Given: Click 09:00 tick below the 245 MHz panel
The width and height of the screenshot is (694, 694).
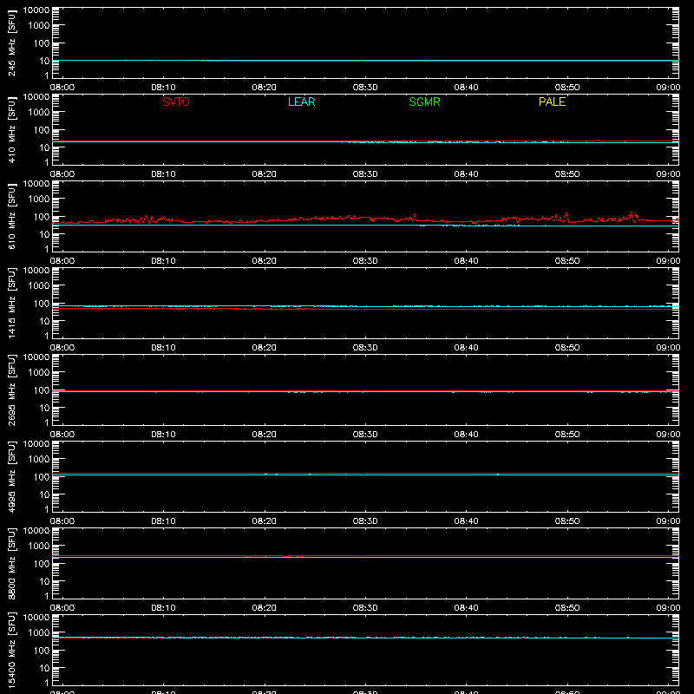Looking at the screenshot, I should (x=668, y=88).
